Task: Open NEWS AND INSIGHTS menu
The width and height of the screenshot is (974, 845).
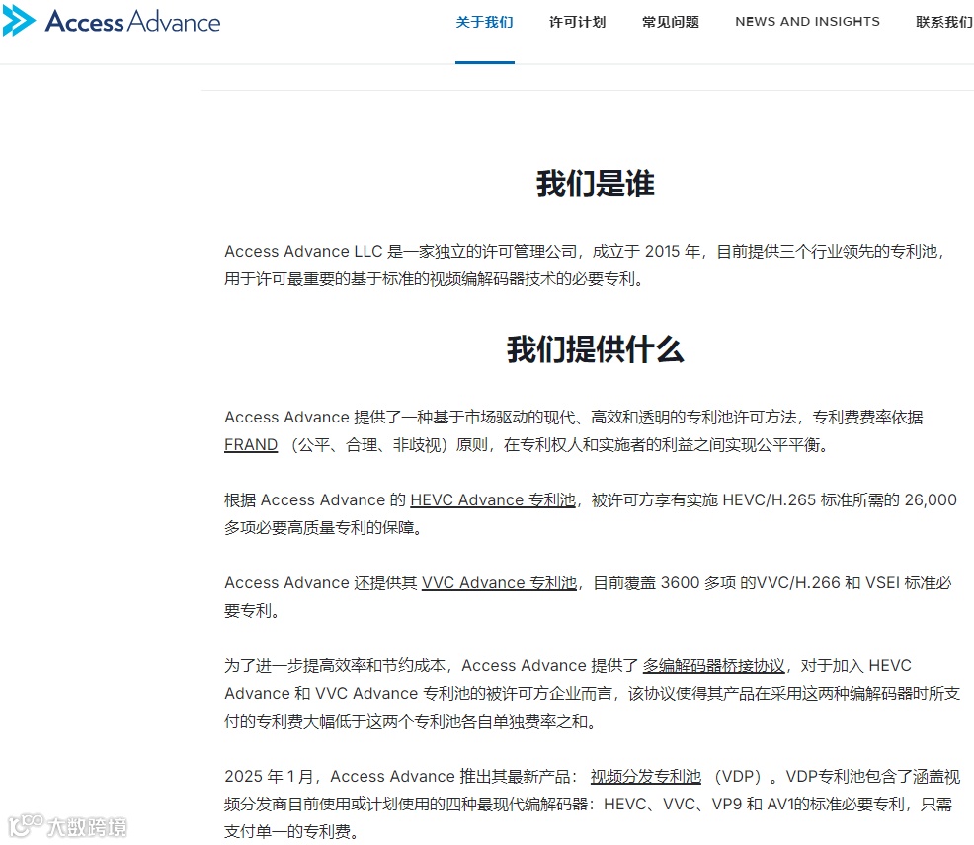Action: coord(807,22)
